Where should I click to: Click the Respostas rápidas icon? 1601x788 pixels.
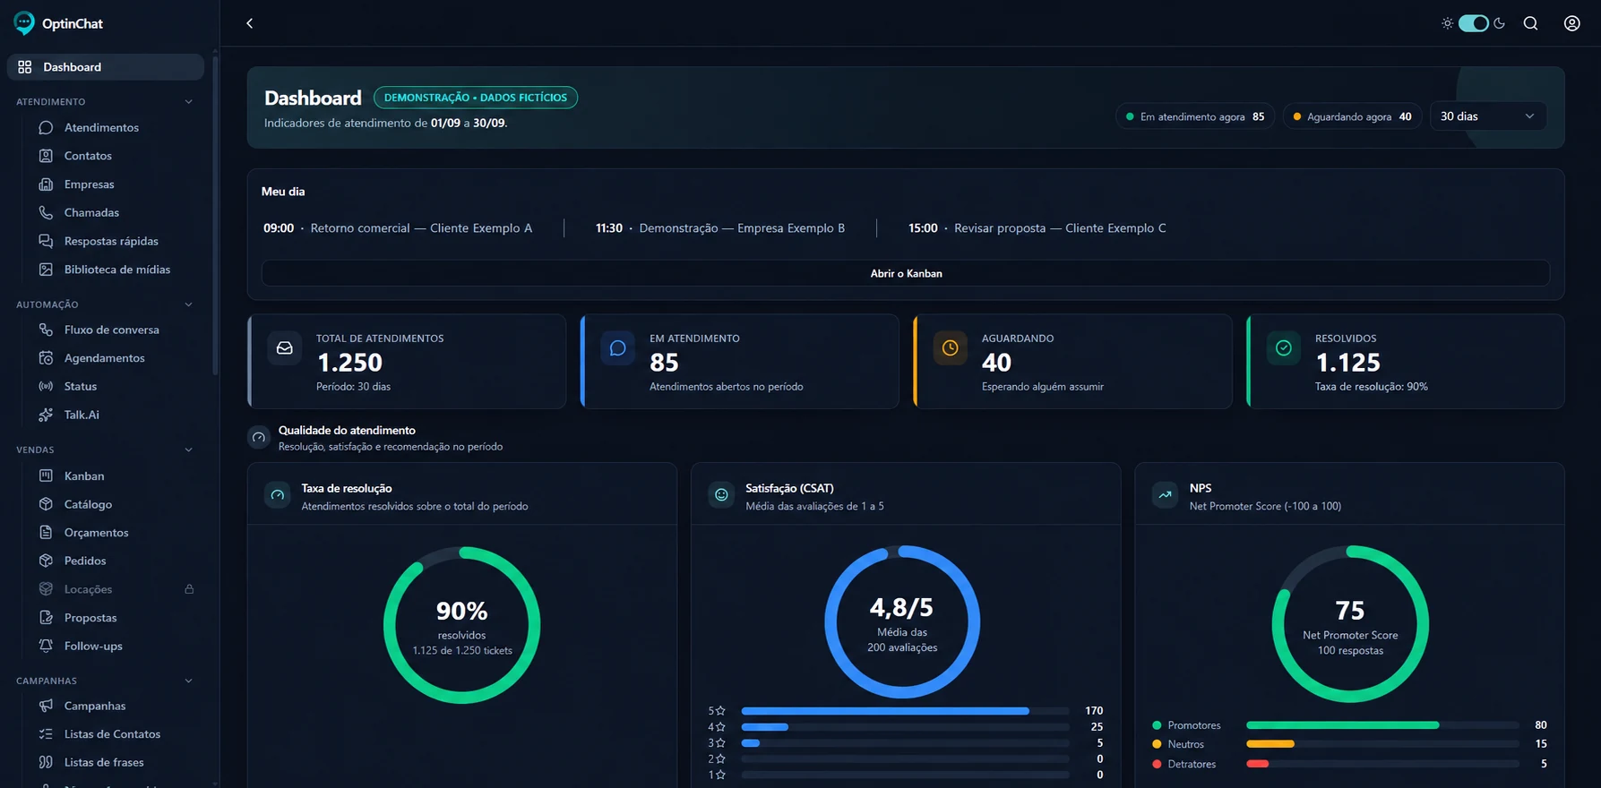pos(46,241)
